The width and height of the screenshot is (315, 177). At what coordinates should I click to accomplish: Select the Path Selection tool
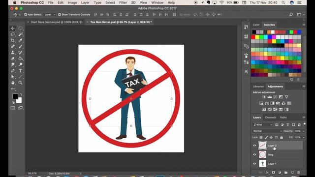pyautogui.click(x=13, y=77)
